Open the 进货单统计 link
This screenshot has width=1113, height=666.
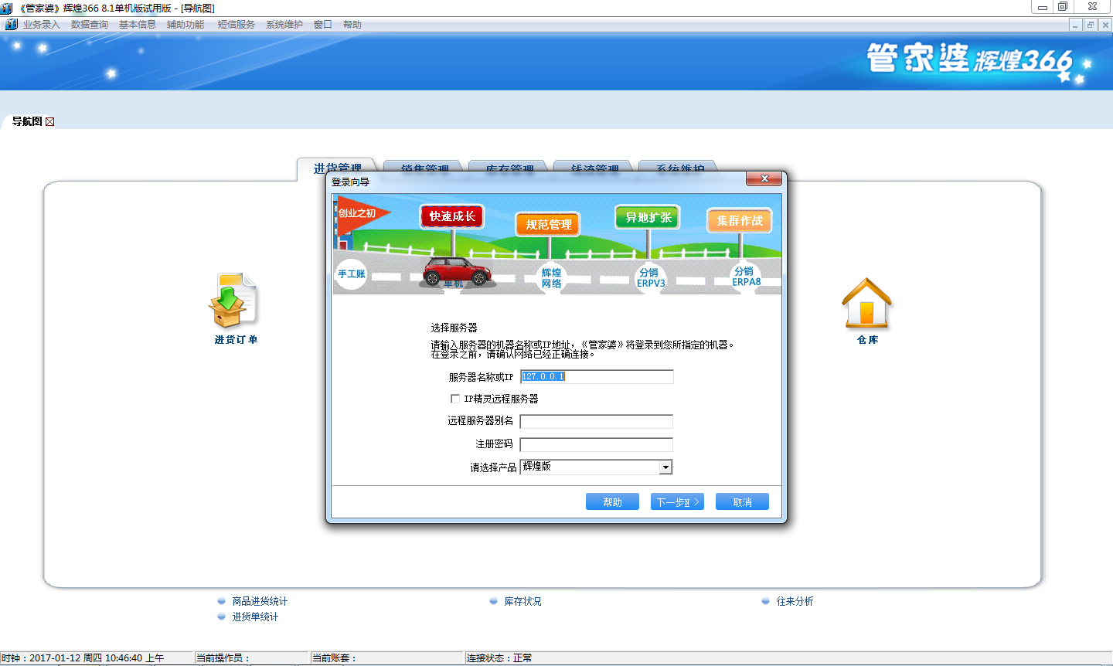coord(255,617)
